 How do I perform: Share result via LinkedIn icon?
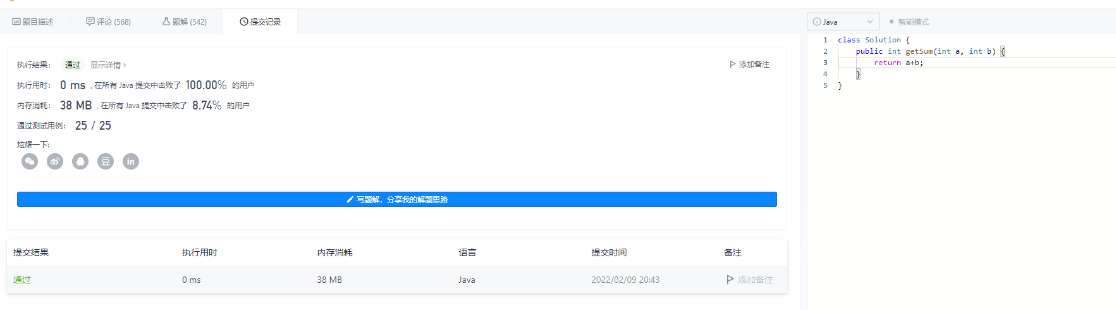tap(131, 161)
